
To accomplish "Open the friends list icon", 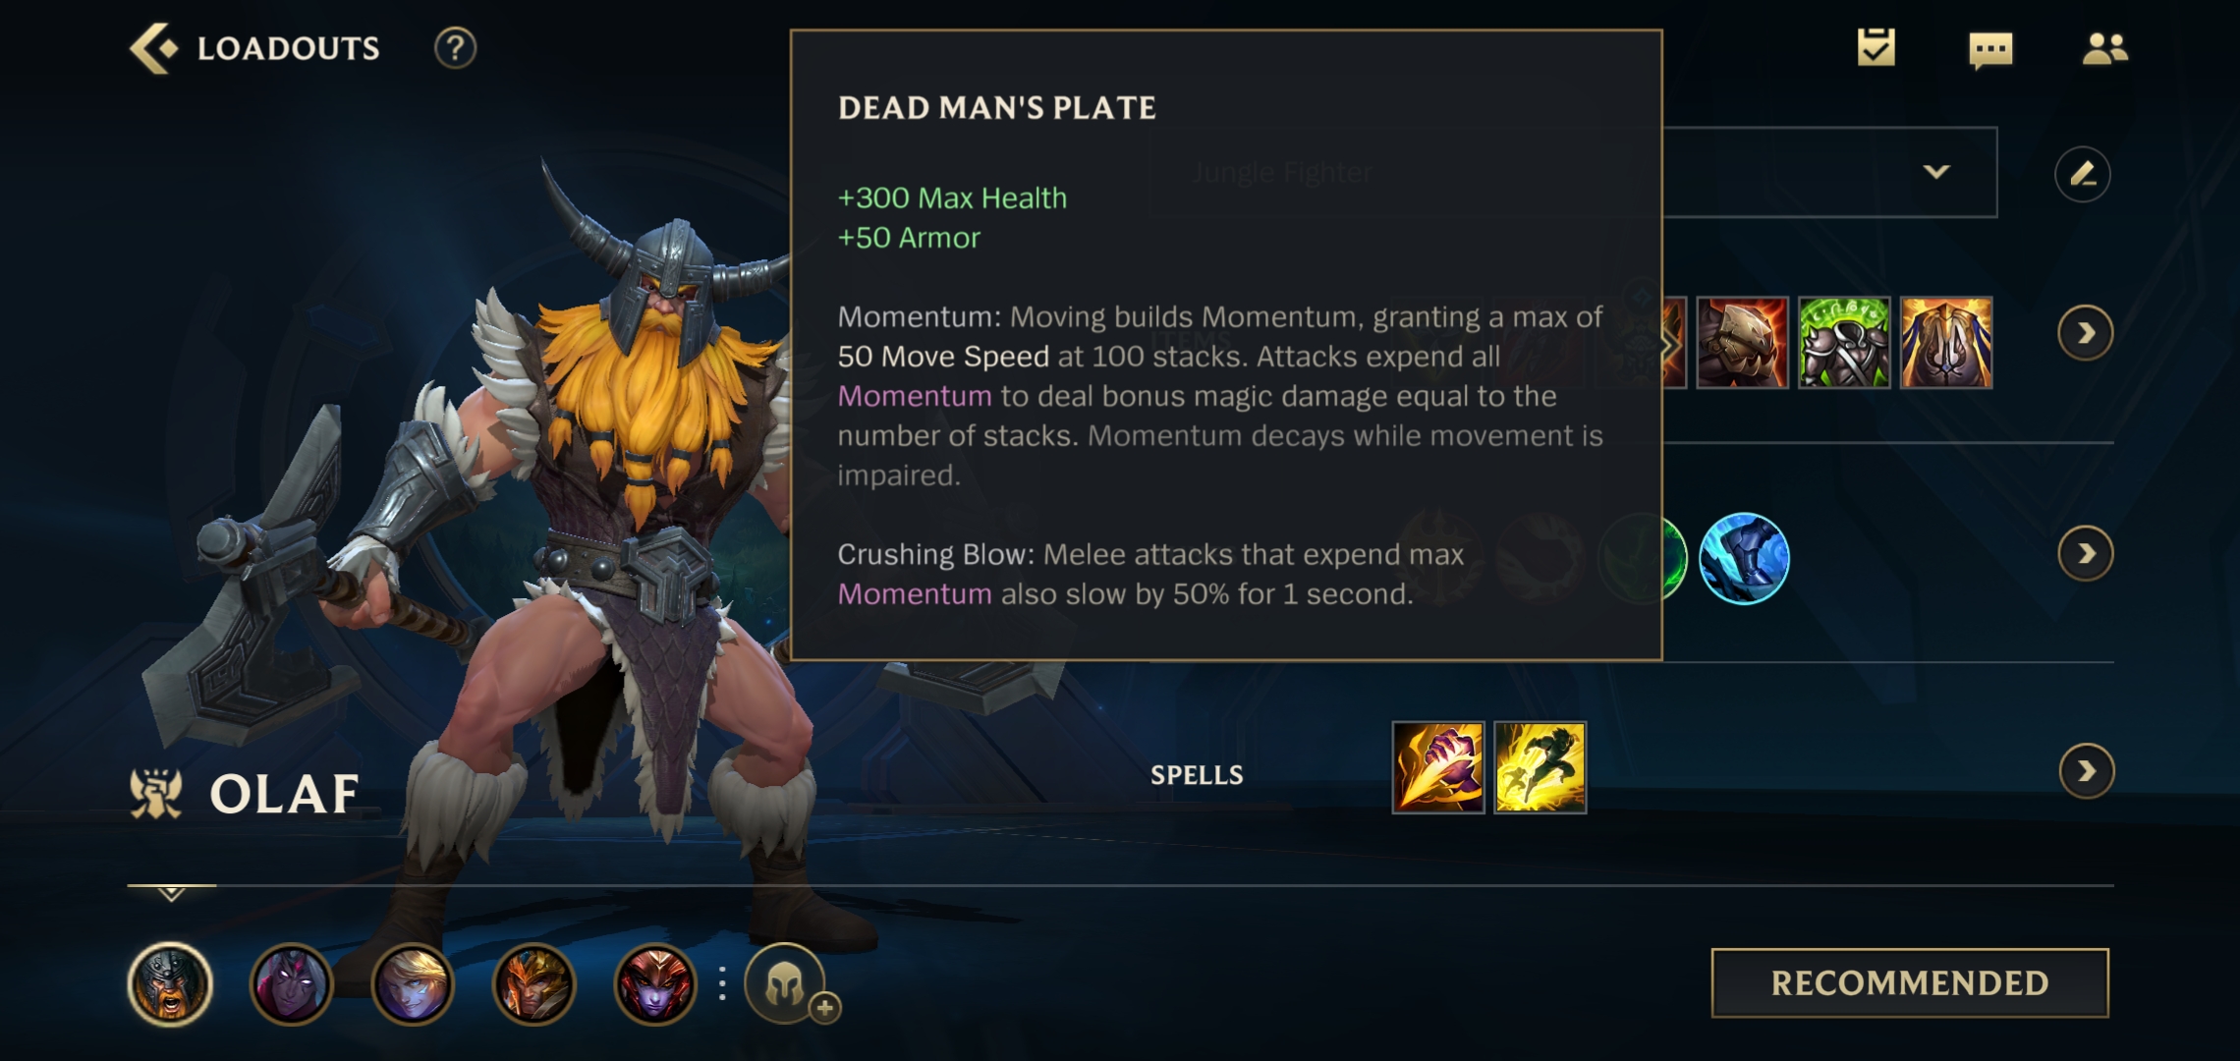I will click(2104, 48).
